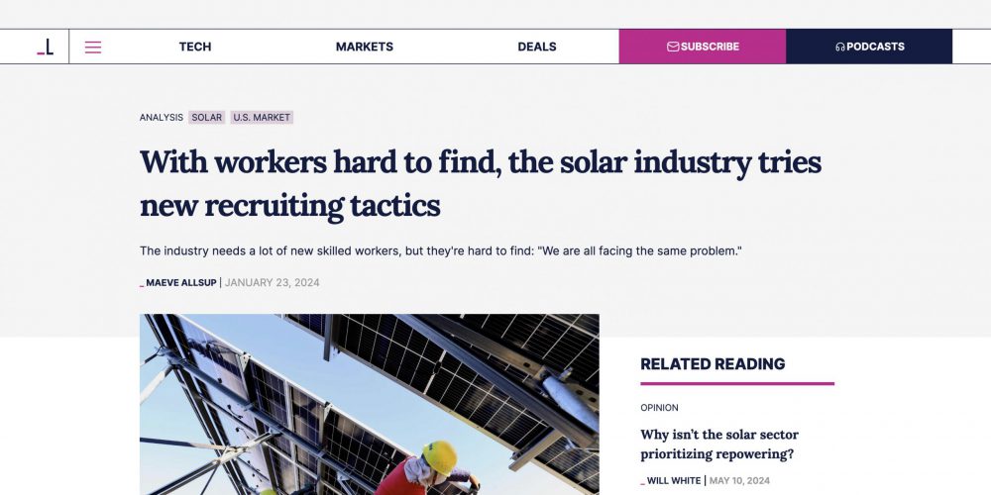991x495 pixels.
Task: Open the hamburger menu
Action: pos(93,47)
